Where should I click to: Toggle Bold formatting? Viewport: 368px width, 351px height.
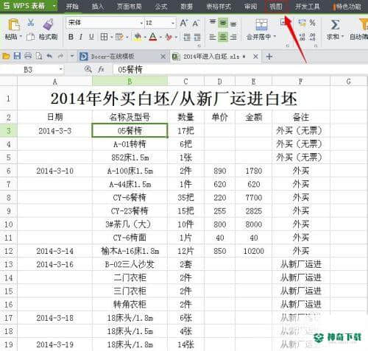71,37
